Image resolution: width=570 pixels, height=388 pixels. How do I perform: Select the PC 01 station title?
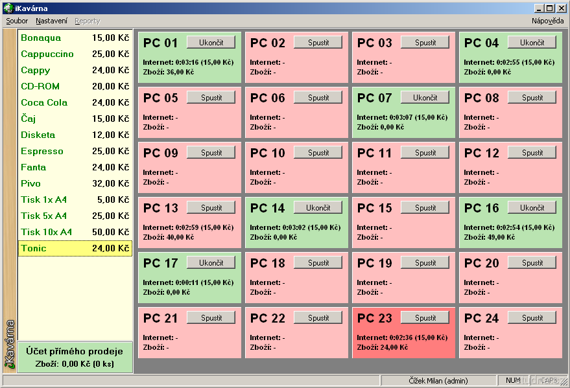160,43
